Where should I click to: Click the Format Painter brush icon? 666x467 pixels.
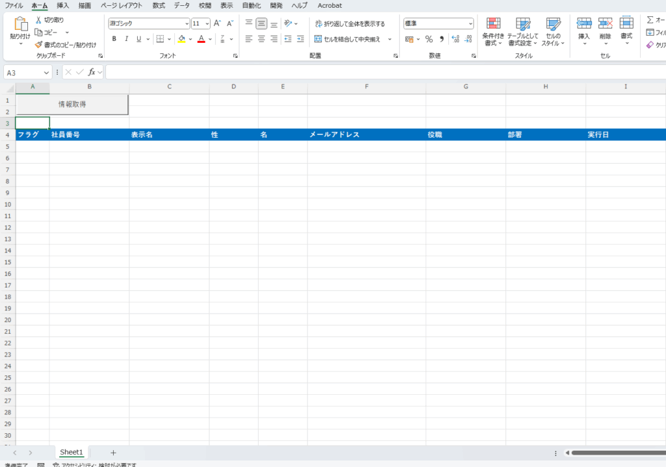point(38,45)
